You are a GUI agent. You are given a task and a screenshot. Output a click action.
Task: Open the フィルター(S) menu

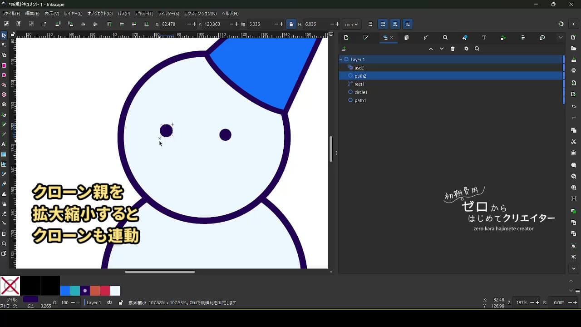(168, 14)
